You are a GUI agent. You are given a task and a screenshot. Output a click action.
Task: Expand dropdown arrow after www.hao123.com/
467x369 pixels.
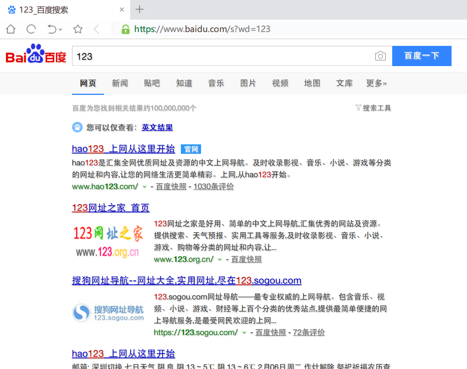pos(144,187)
